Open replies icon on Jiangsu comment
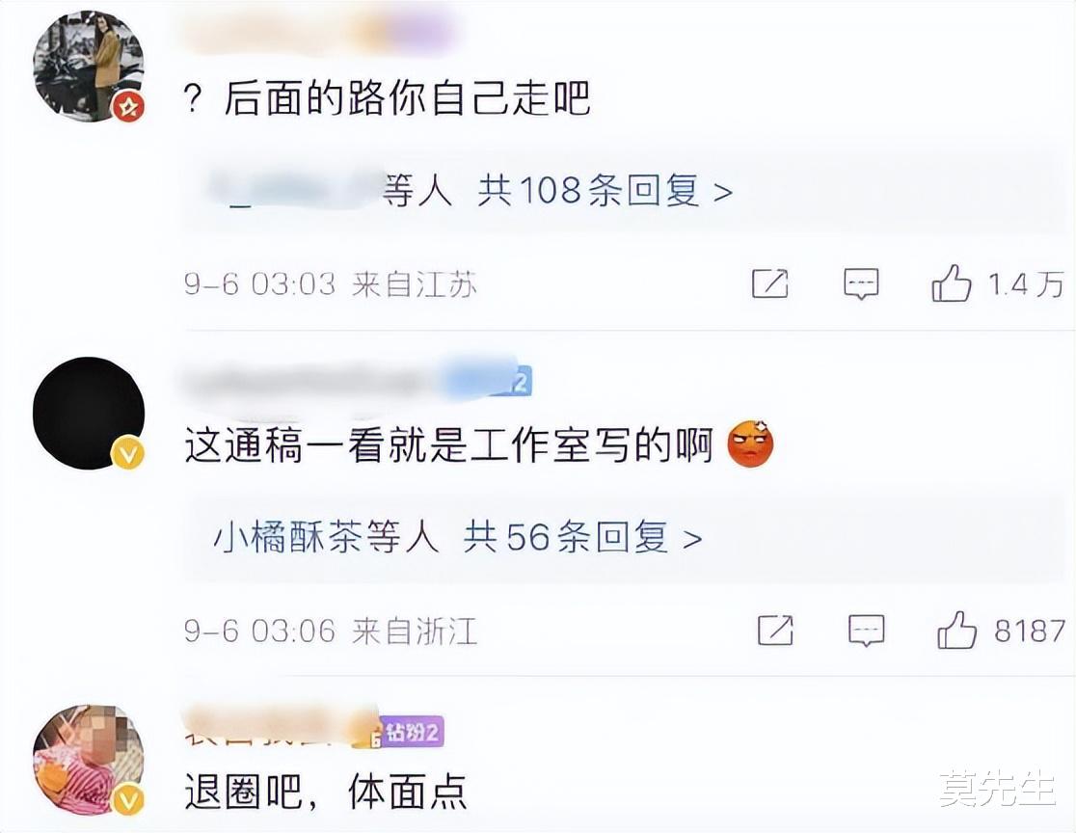 [x=861, y=283]
